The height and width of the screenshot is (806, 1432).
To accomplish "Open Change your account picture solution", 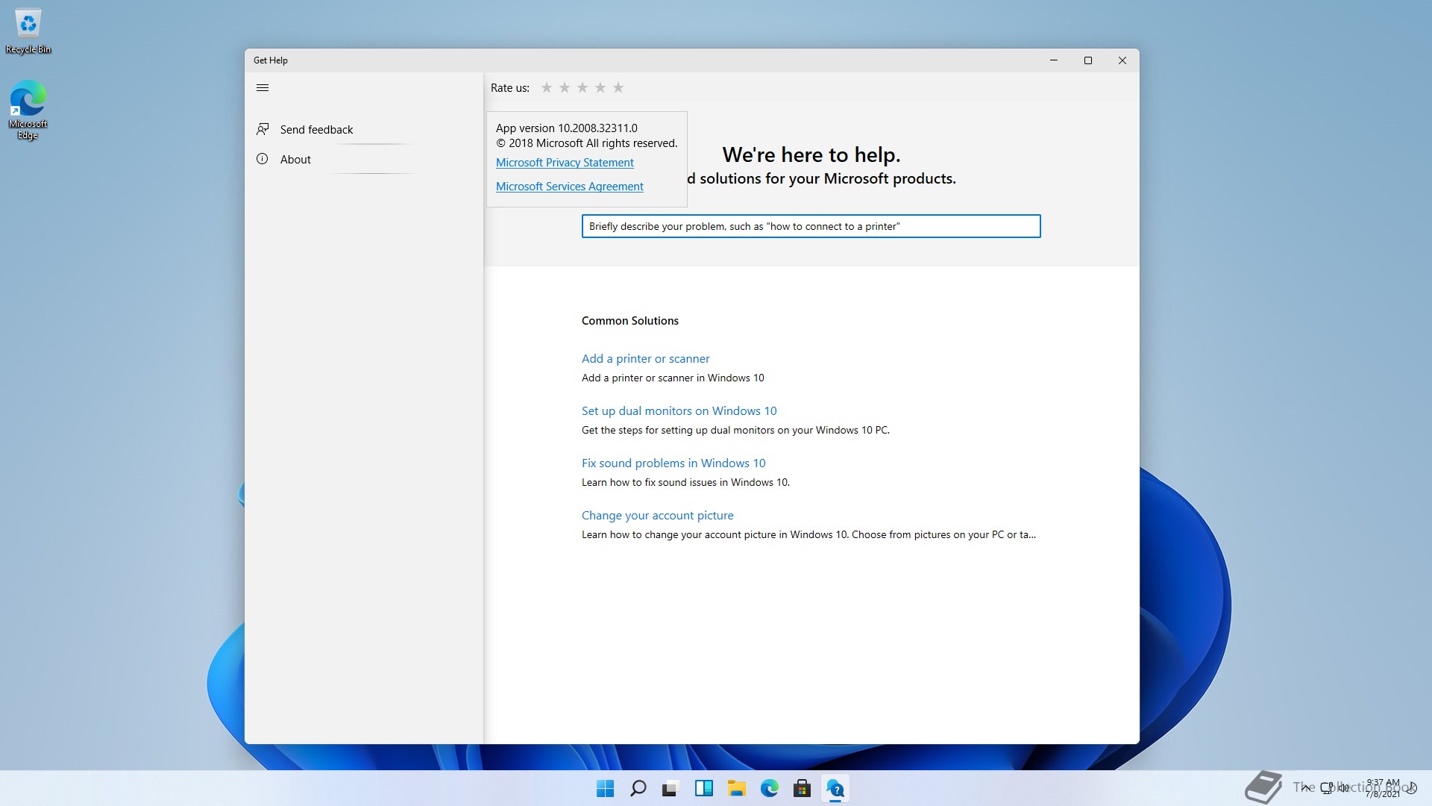I will (x=657, y=516).
